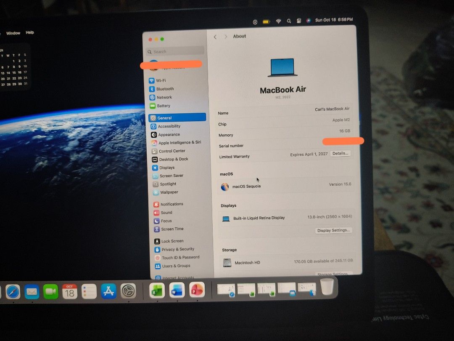Go forward using the right chevron
The image size is (454, 341).
tap(226, 37)
